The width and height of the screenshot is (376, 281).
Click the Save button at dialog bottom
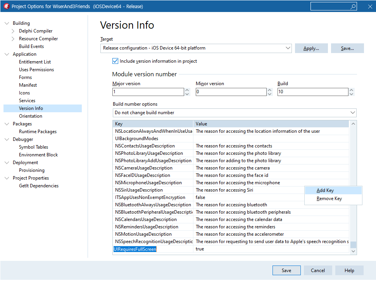(x=286, y=271)
